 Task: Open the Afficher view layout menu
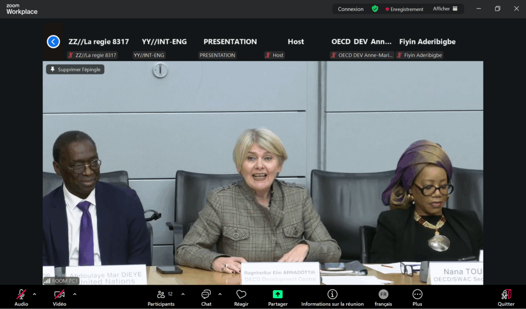point(445,9)
